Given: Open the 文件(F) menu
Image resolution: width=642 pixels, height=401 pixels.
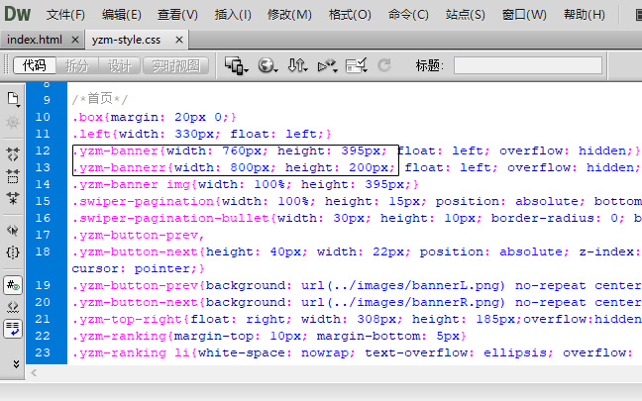Looking at the screenshot, I should tap(65, 15).
